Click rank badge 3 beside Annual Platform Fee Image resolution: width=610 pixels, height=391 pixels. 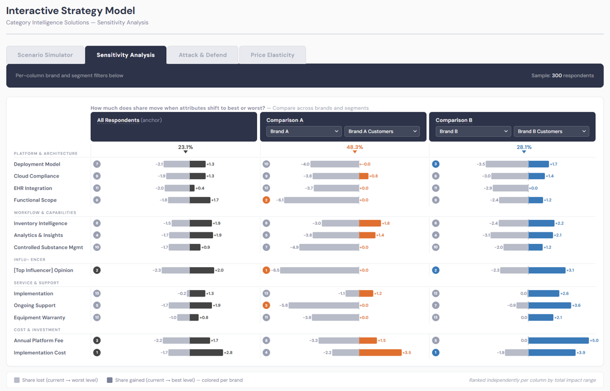[97, 340]
